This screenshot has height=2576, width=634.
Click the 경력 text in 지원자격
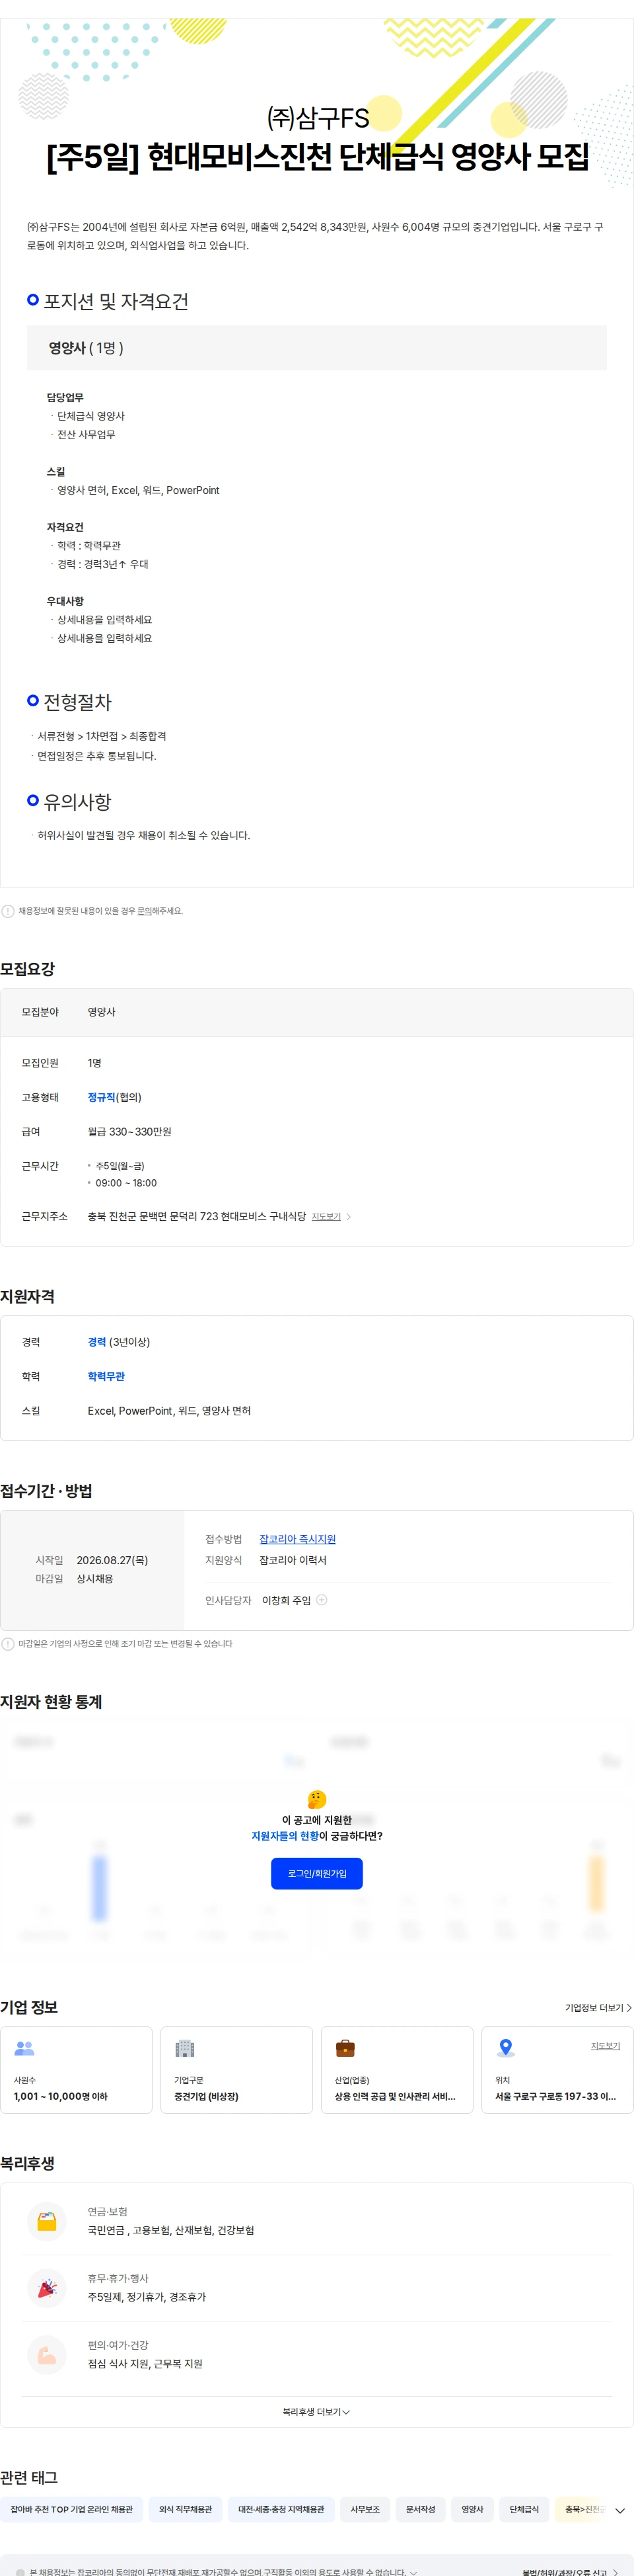pyautogui.click(x=97, y=1342)
